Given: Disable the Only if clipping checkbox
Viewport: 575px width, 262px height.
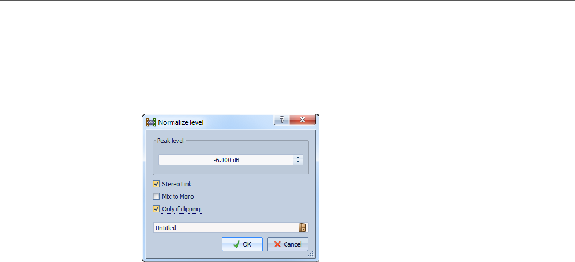Looking at the screenshot, I should point(156,209).
